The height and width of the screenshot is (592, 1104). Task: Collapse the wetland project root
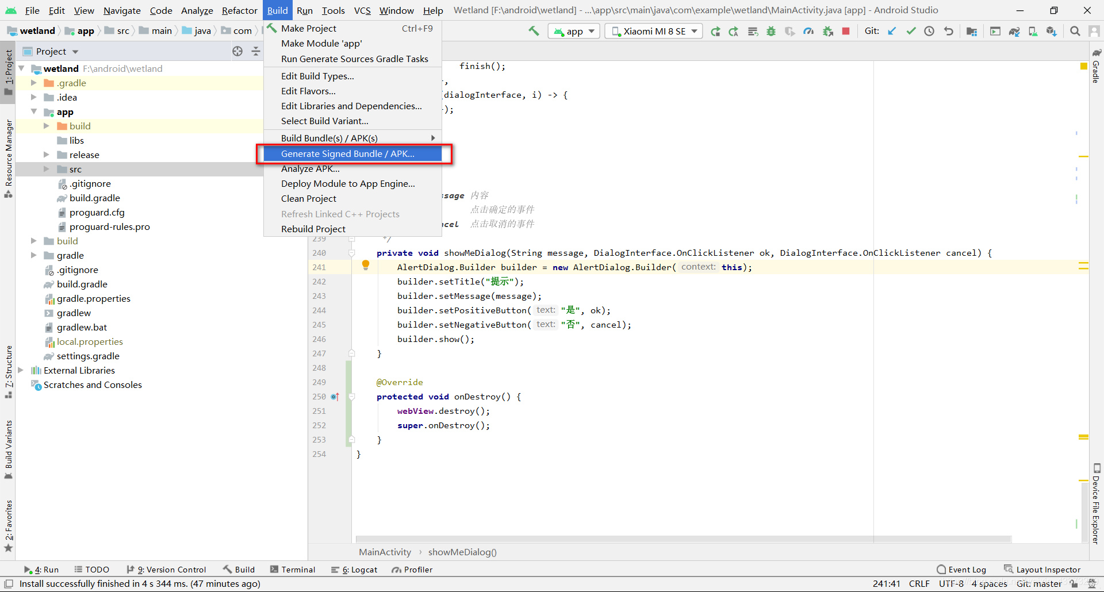21,68
